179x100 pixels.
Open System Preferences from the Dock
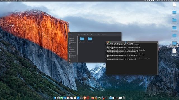click(81, 98)
